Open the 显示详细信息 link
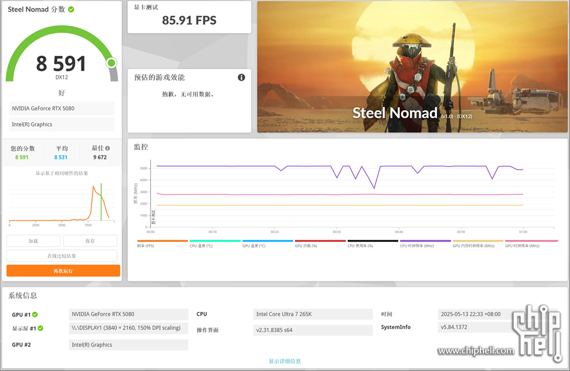This screenshot has height=371, width=570. pyautogui.click(x=284, y=361)
